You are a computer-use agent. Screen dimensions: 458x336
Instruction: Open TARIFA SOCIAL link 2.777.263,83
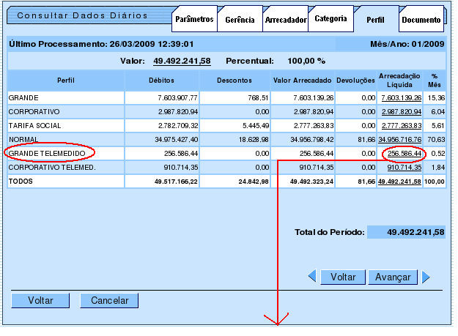pyautogui.click(x=401, y=125)
